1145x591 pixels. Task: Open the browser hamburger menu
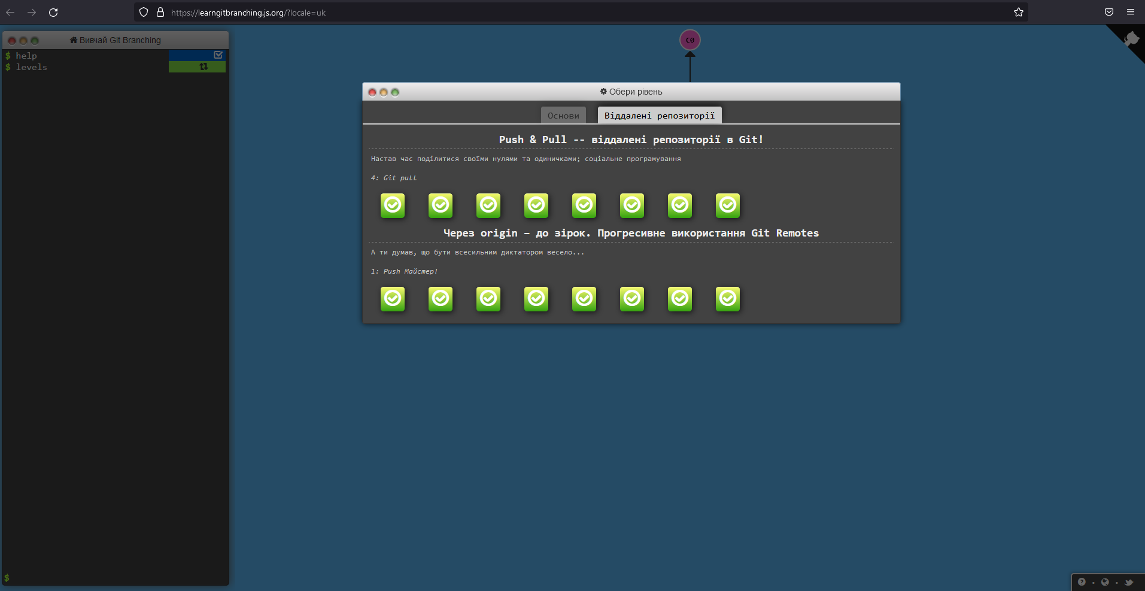1131,12
